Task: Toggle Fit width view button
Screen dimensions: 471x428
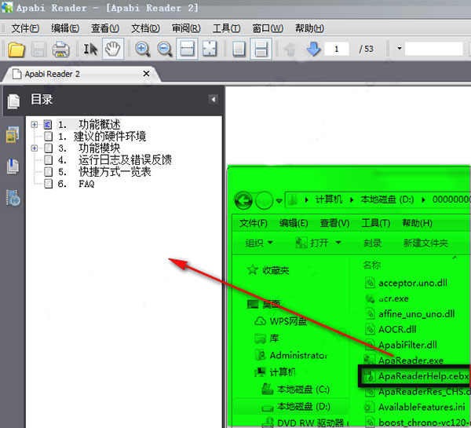Action: (x=187, y=49)
